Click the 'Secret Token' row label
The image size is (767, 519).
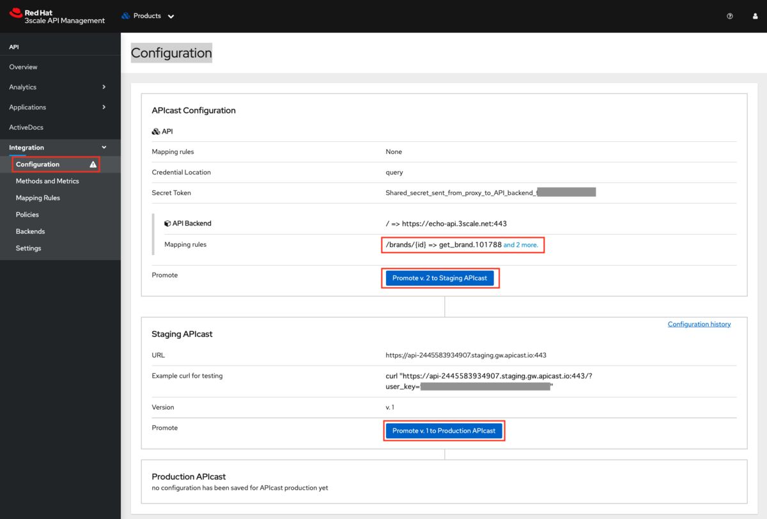tap(171, 193)
